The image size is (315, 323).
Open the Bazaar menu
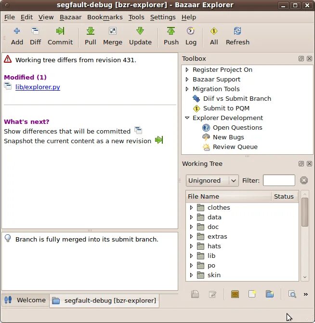(x=70, y=17)
